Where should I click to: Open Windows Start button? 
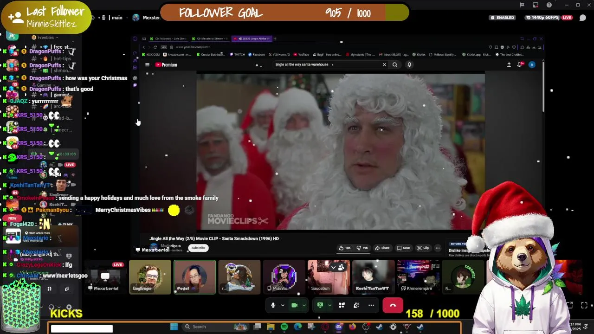coord(174,327)
